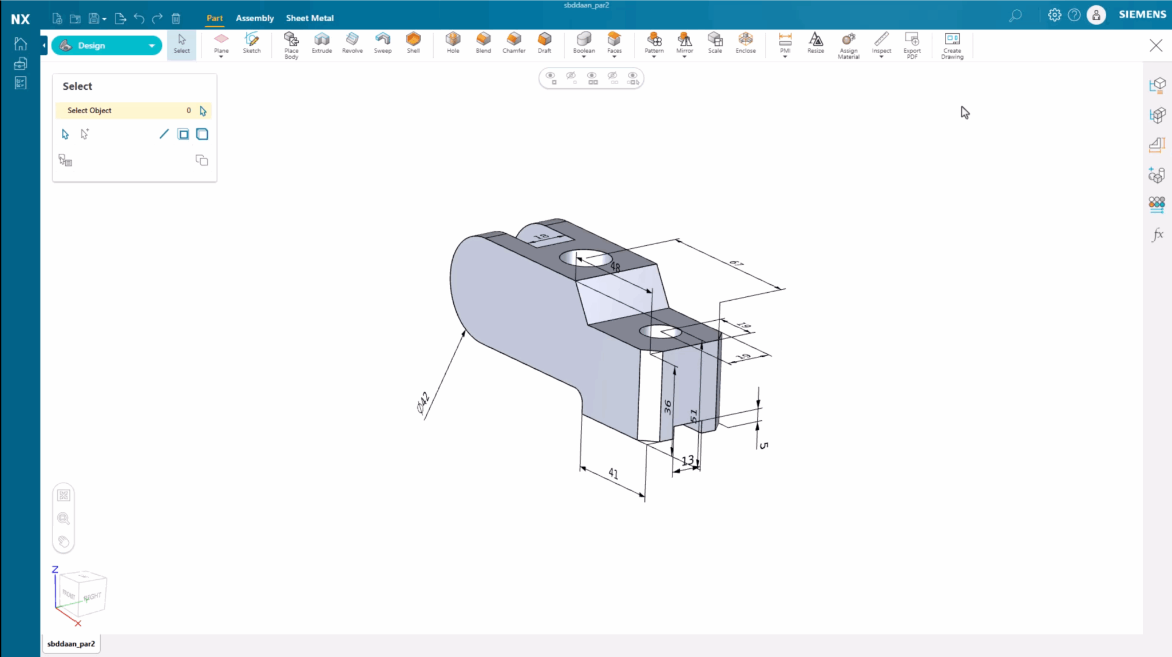Click the sbddaan_par2 part tab at bottom
The image size is (1172, 657).
click(x=70, y=643)
